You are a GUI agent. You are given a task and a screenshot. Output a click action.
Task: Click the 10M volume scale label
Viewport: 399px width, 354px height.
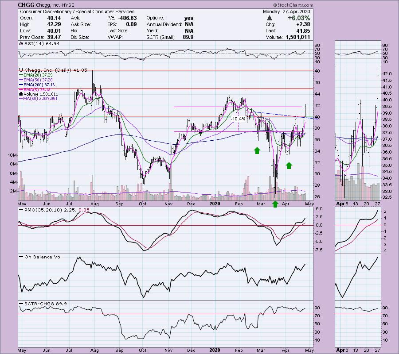coord(12,155)
